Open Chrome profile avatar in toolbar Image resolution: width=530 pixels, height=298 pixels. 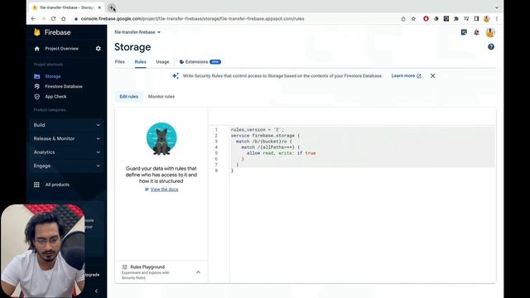pos(486,18)
